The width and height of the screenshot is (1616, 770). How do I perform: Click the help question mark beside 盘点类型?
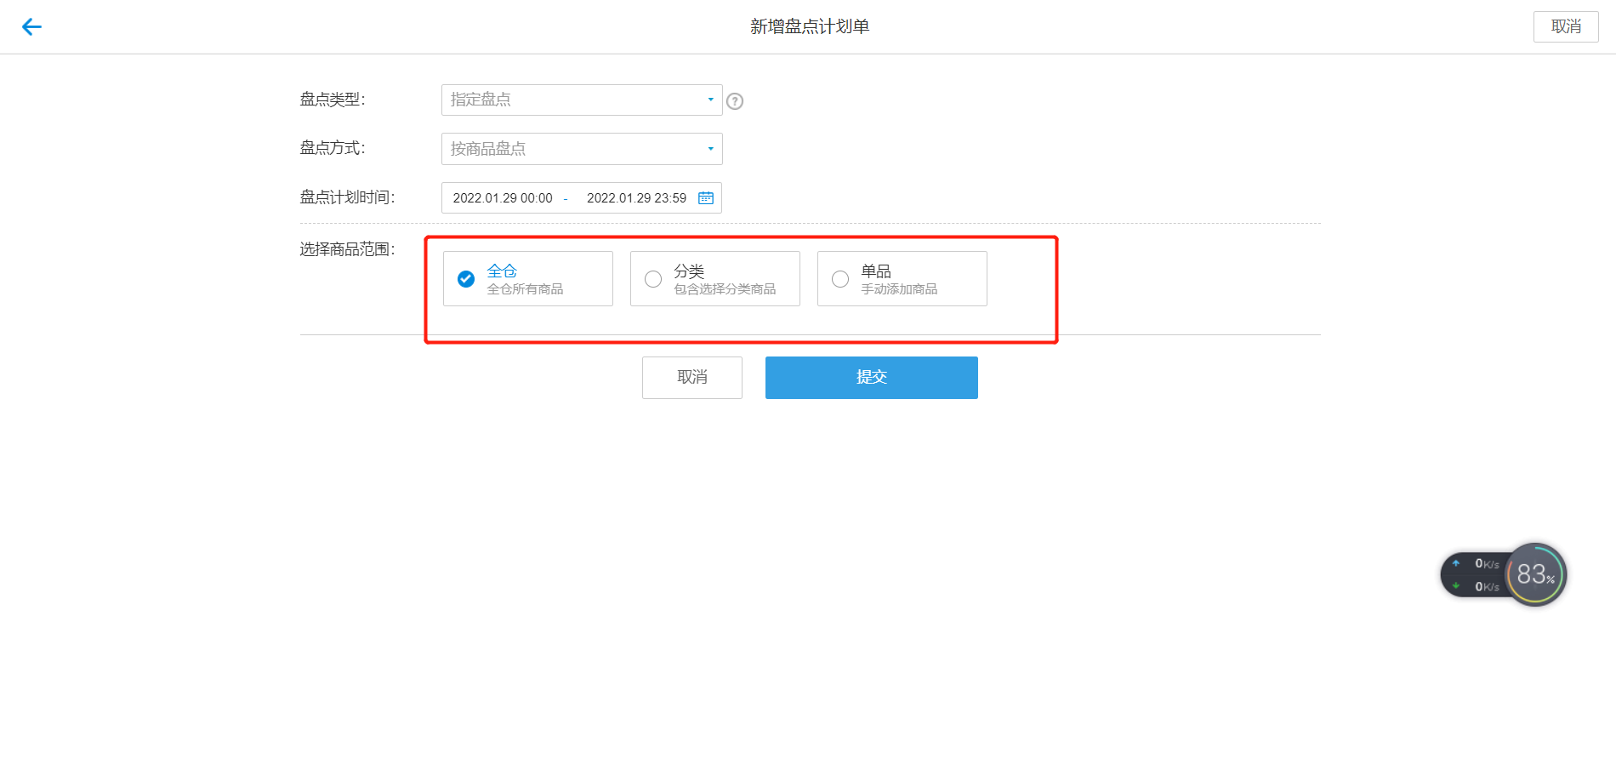pos(735,101)
